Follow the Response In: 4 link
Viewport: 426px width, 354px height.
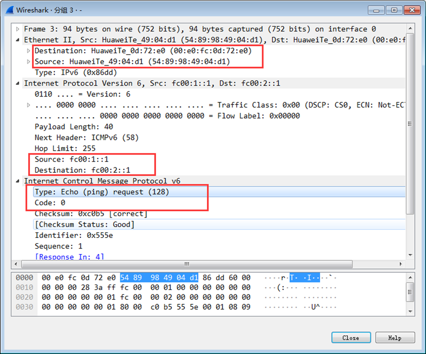tap(69, 257)
